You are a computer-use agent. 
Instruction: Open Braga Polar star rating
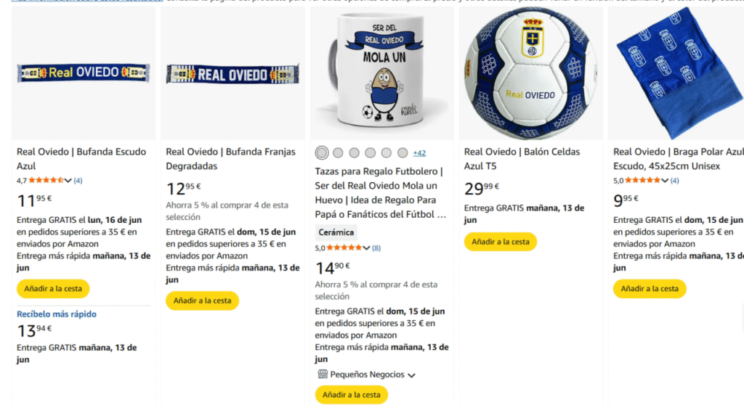click(643, 180)
